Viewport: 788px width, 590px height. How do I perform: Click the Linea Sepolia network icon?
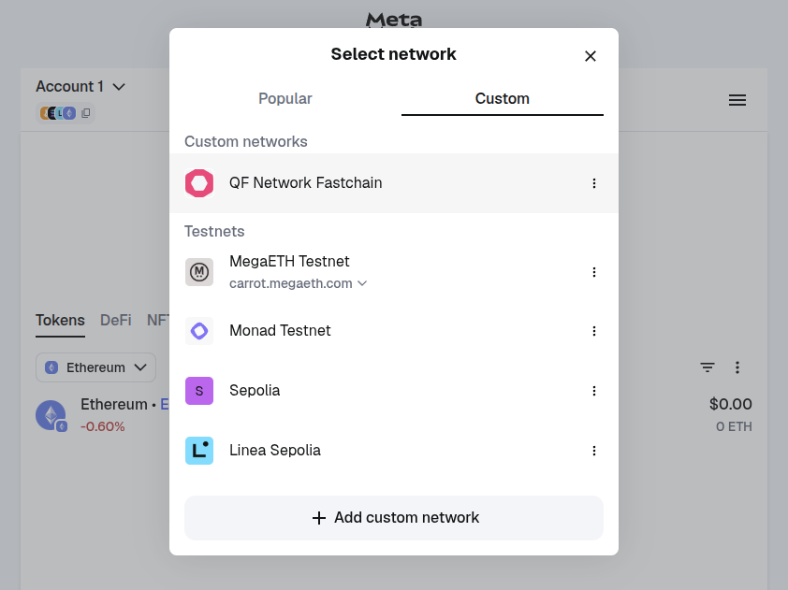point(199,451)
